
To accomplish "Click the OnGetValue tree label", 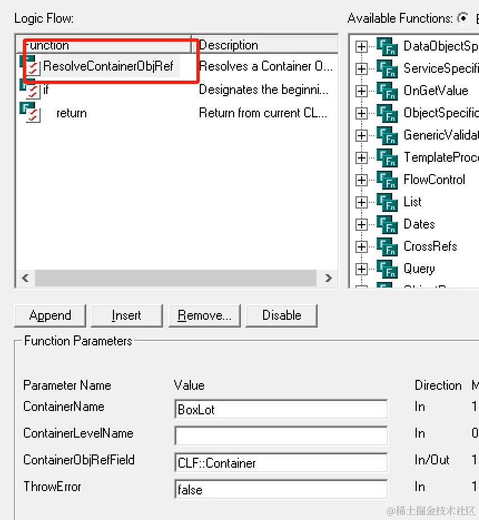I will click(436, 91).
